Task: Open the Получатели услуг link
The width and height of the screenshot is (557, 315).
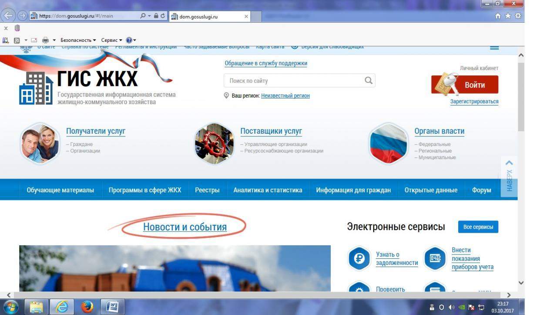Action: click(x=96, y=131)
